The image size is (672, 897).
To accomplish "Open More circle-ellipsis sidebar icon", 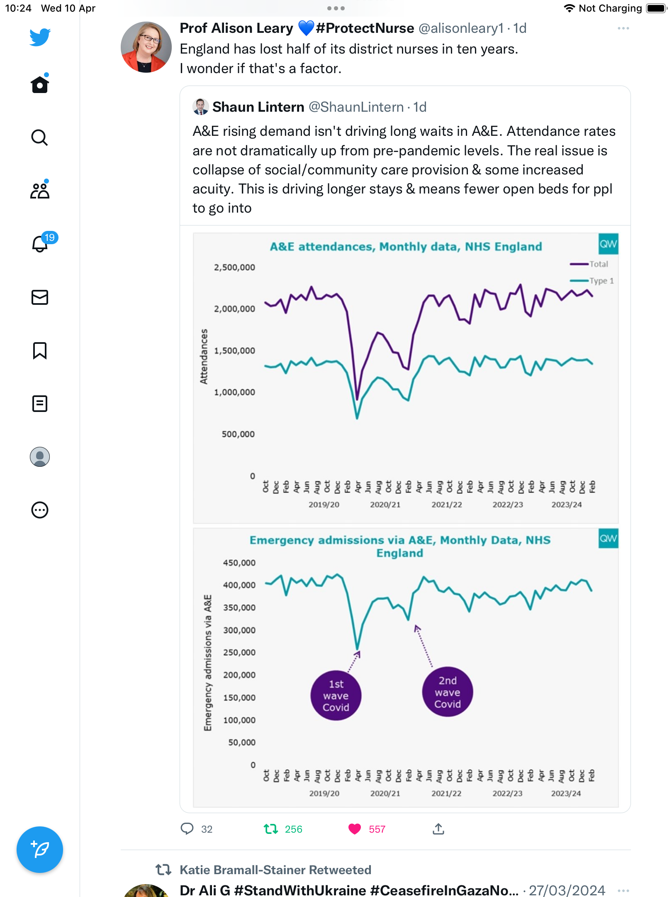I will 40,510.
